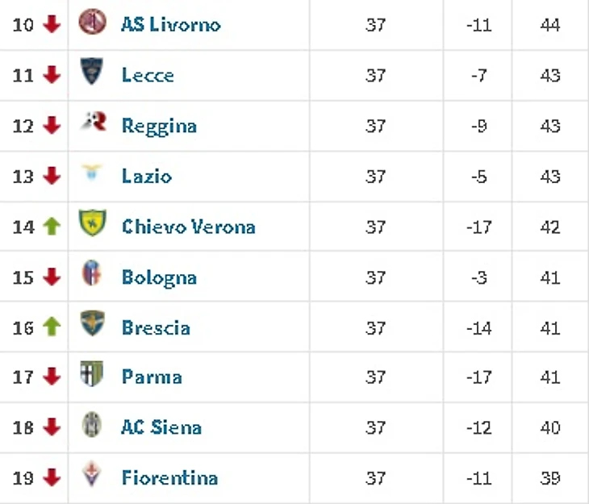589x504 pixels.
Task: Click the green up arrow beside rank 14
Action: pyautogui.click(x=52, y=226)
